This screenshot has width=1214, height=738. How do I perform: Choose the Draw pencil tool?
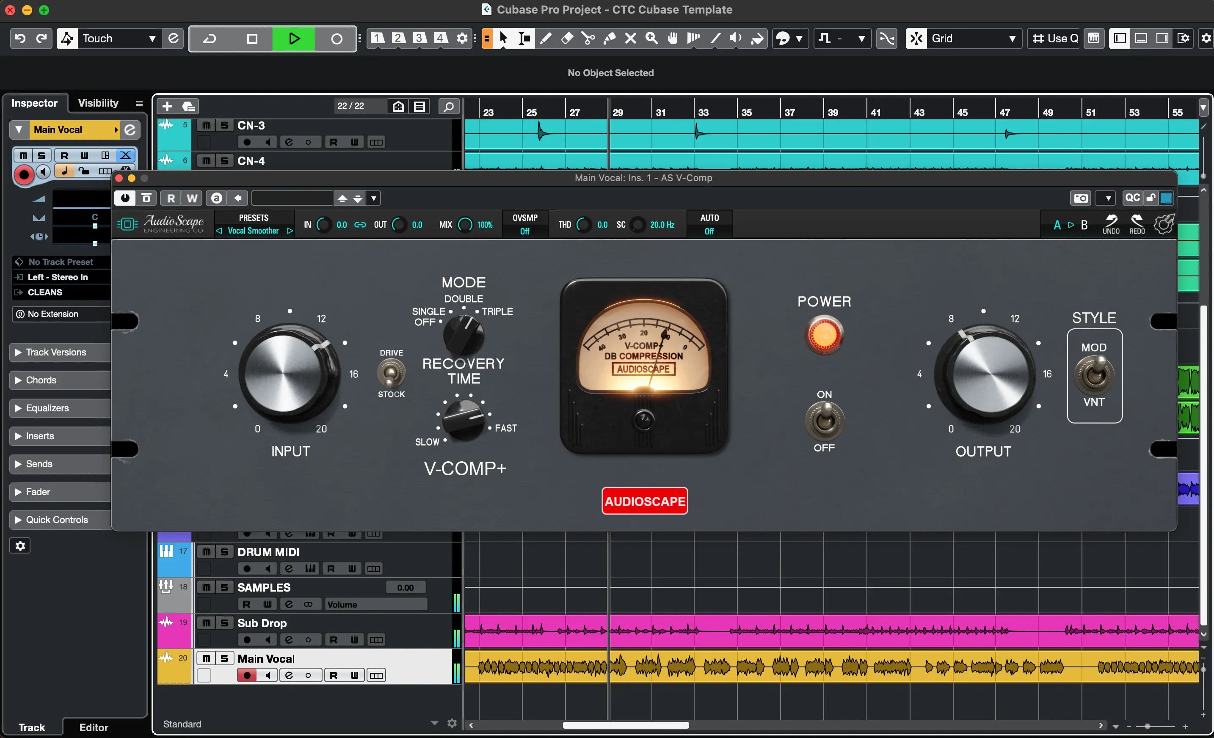coord(546,38)
